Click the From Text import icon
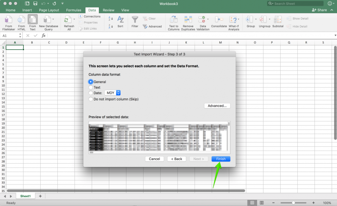The width and height of the screenshot is (337, 206). click(32, 20)
